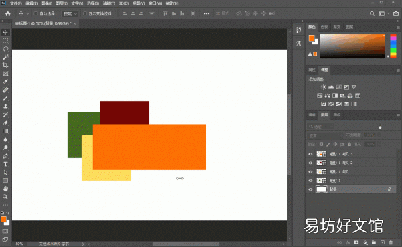Expand the status bar info arrow

83,244
